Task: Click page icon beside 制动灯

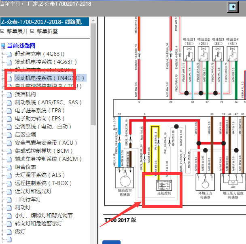Action: pyautogui.click(x=9, y=208)
